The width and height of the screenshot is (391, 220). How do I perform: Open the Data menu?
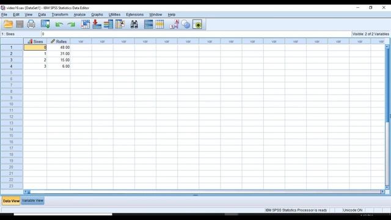(x=42, y=15)
